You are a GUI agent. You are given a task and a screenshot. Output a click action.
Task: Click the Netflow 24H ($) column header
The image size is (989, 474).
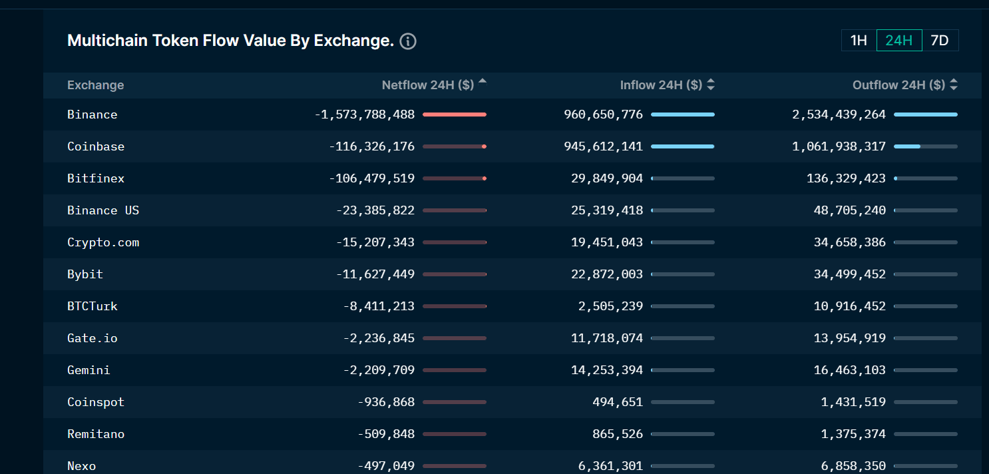(x=428, y=85)
